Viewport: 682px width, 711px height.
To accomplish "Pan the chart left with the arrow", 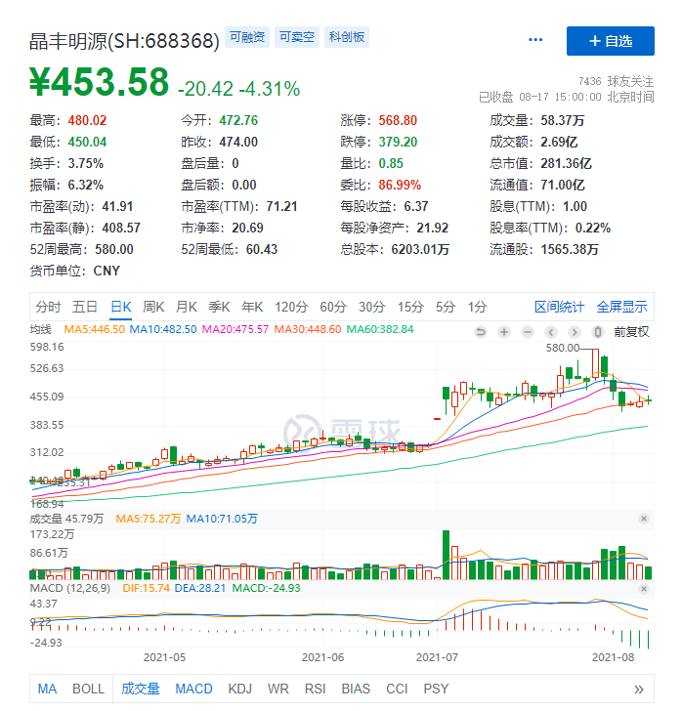I will pos(551,332).
